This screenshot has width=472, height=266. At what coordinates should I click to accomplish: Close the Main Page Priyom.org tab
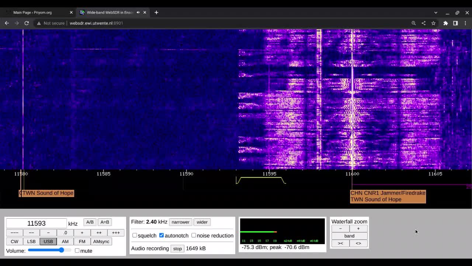[x=71, y=12]
